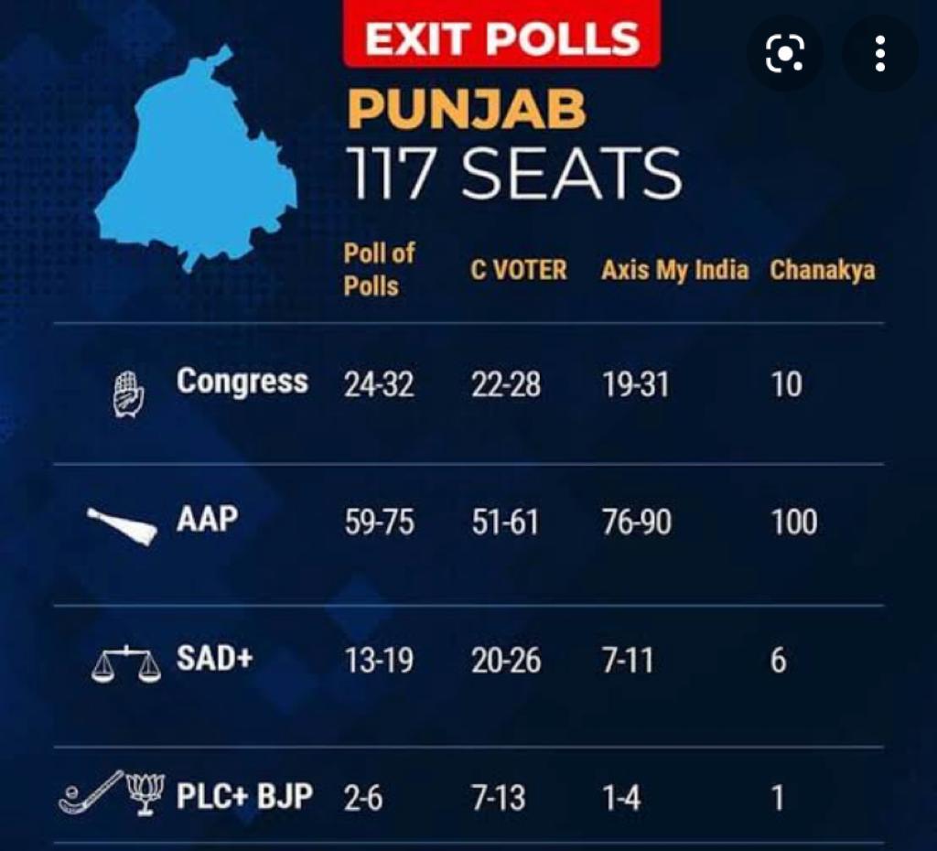Click the AAP broom symbol icon
This screenshot has width=937, height=851.
click(x=123, y=527)
